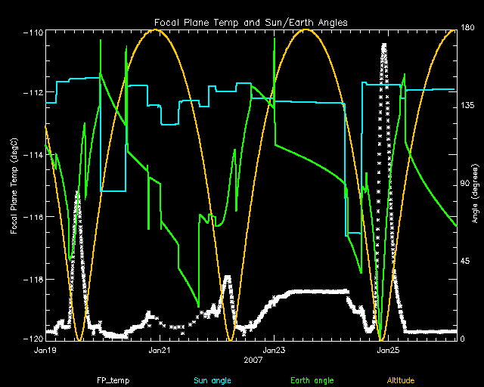This screenshot has width=484, height=387.
Task: Click the 'Angle (degrees)' right axis label
Action: (474, 186)
